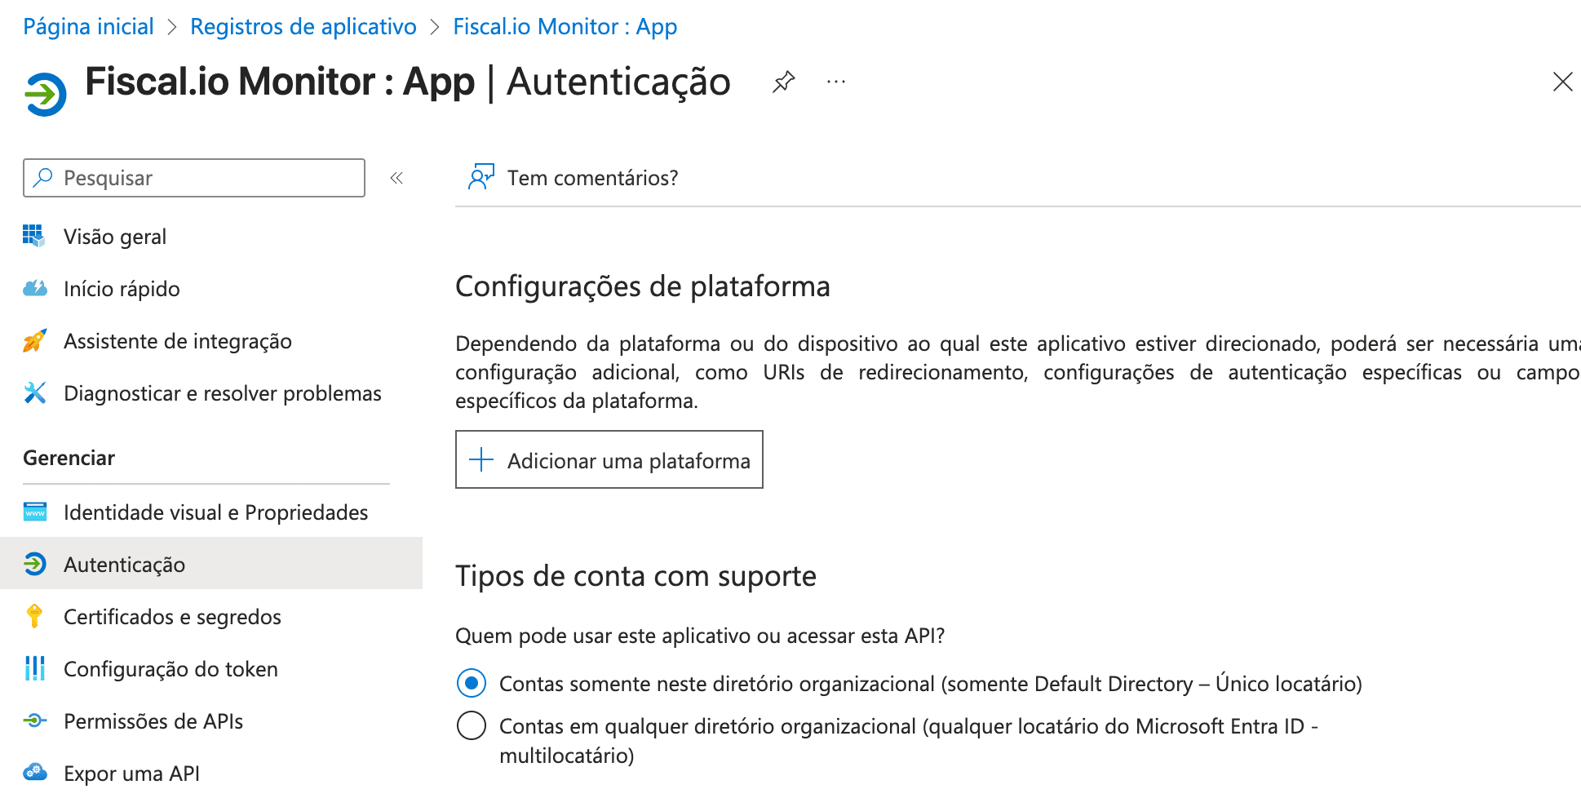Click the Tem comentários feedback icon
The width and height of the screenshot is (1581, 798).
point(481,177)
